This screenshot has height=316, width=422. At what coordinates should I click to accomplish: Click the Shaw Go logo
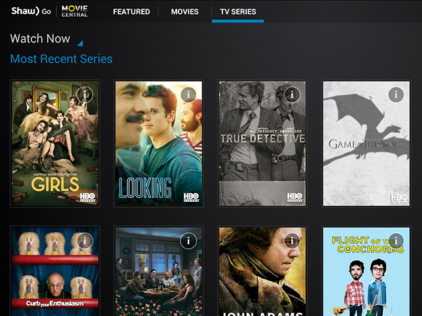coord(31,11)
